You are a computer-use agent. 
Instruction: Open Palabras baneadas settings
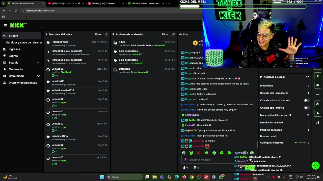(285, 130)
